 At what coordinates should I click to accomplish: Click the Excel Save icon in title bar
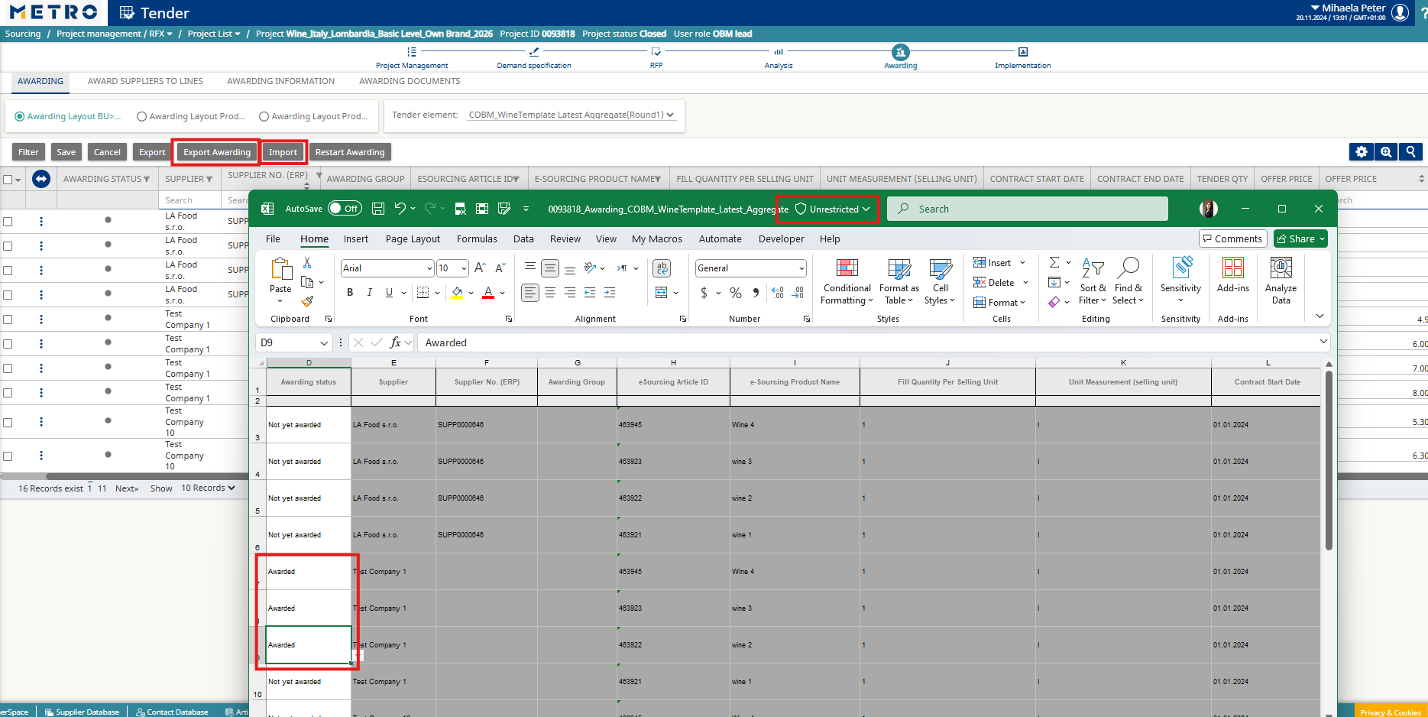(377, 209)
